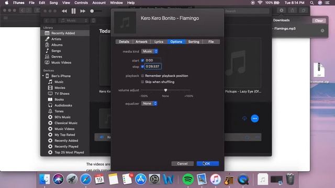Open the equalizer preset dropdown
Screen dimensions: 335x188
[149, 103]
